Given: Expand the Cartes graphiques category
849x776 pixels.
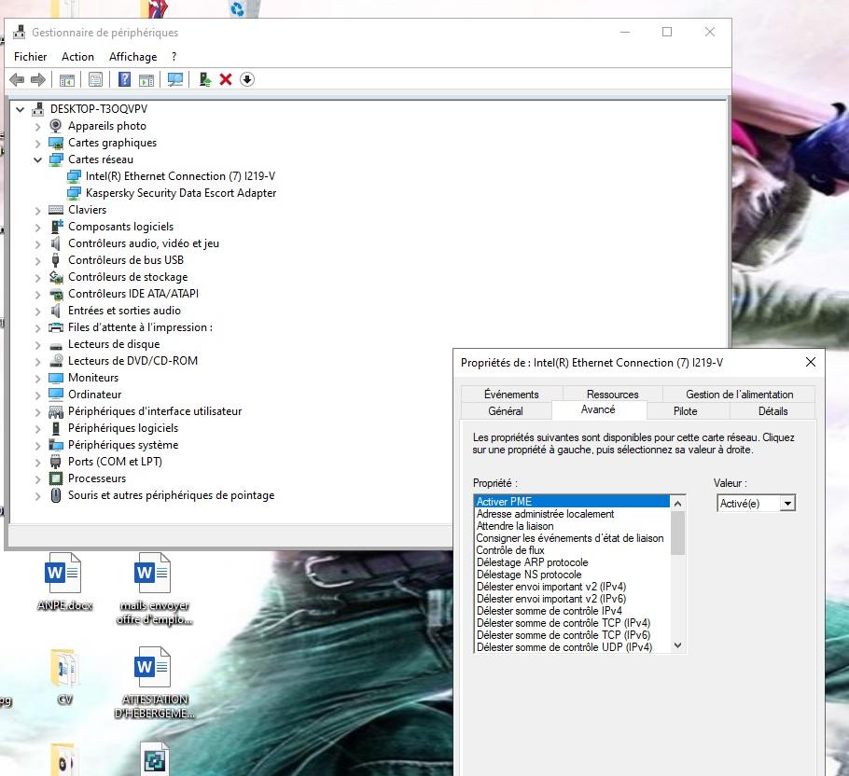Looking at the screenshot, I should (38, 143).
